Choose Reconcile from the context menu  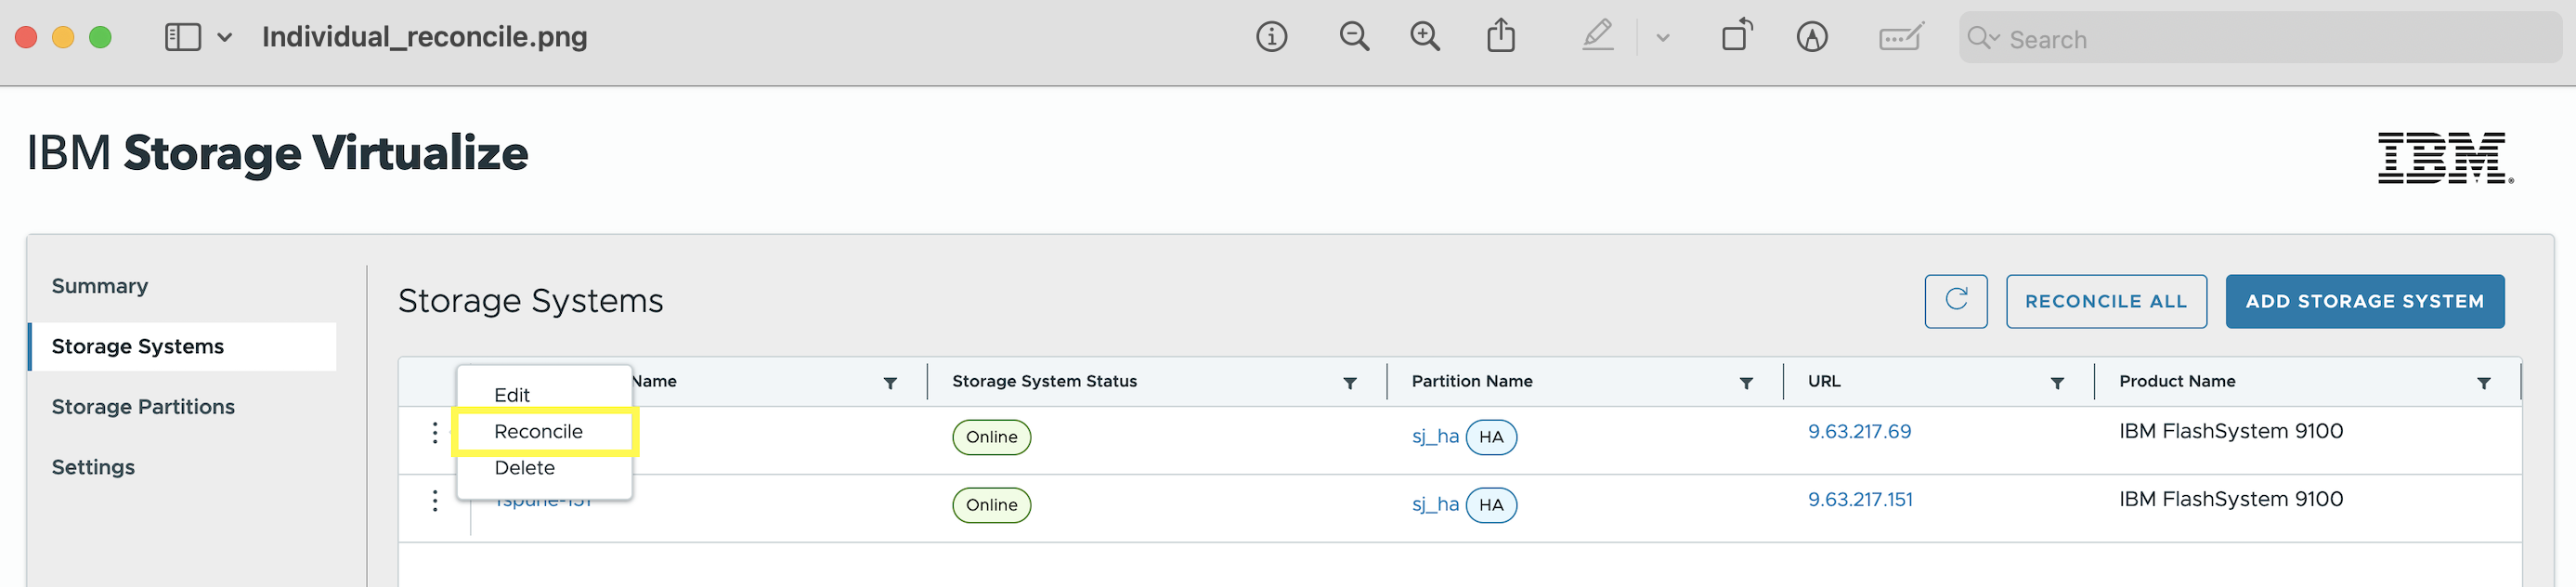tap(538, 432)
